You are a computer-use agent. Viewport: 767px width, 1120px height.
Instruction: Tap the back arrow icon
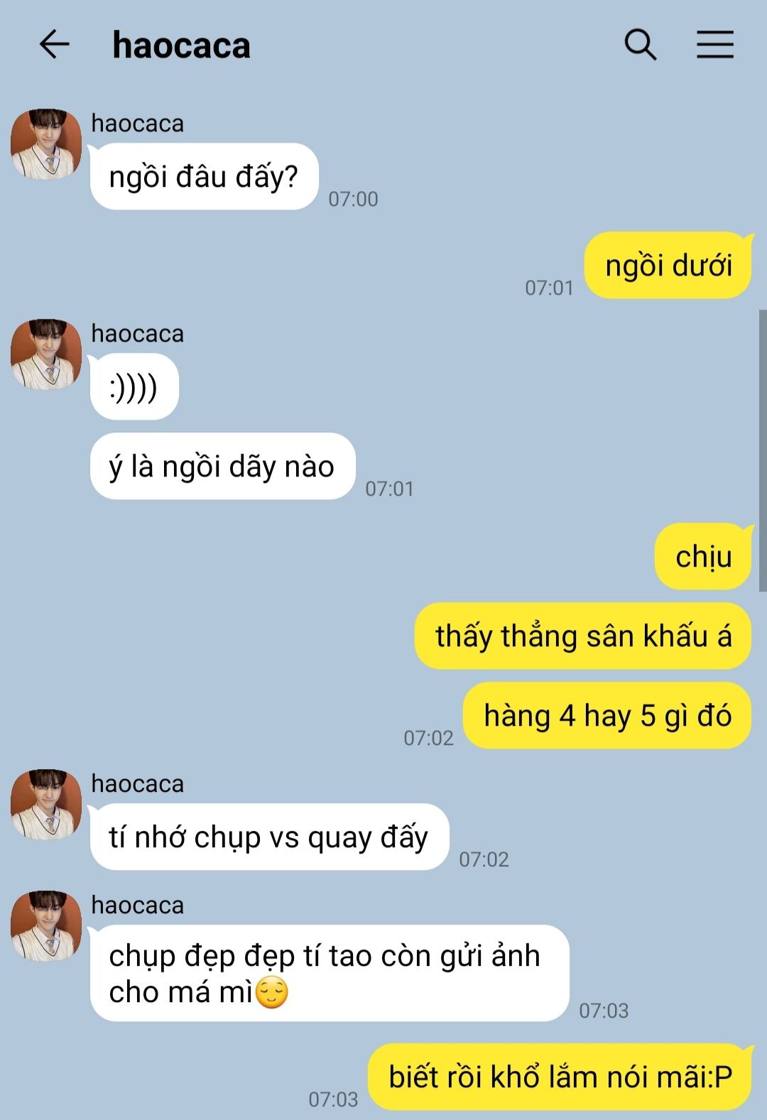coord(54,45)
